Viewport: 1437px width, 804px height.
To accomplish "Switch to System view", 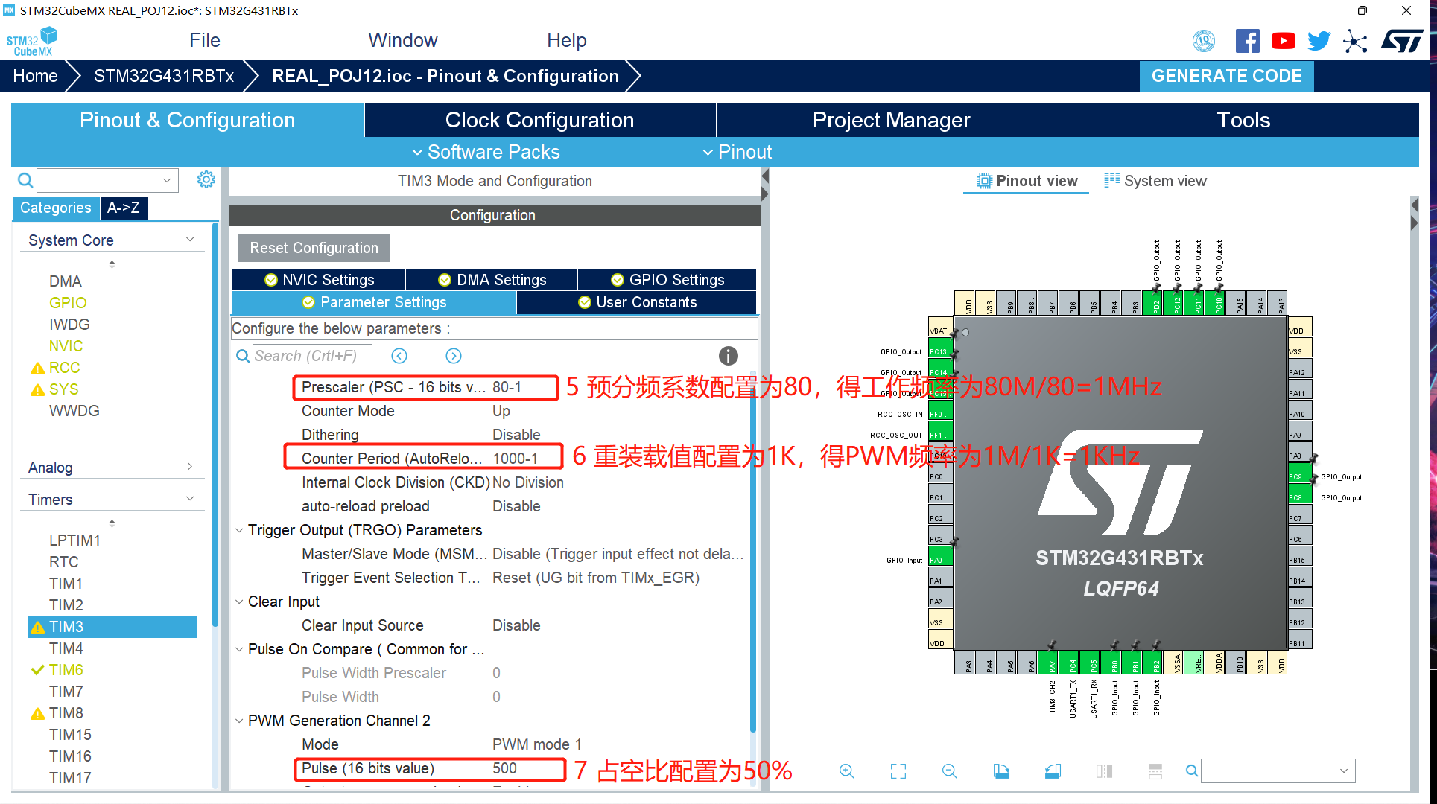I will click(1155, 181).
